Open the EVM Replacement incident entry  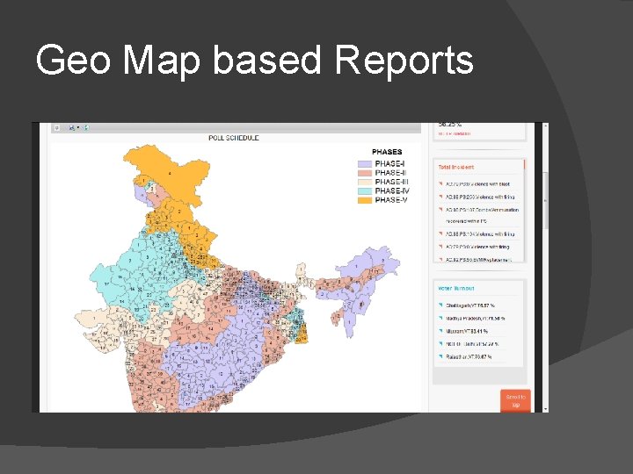478,260
